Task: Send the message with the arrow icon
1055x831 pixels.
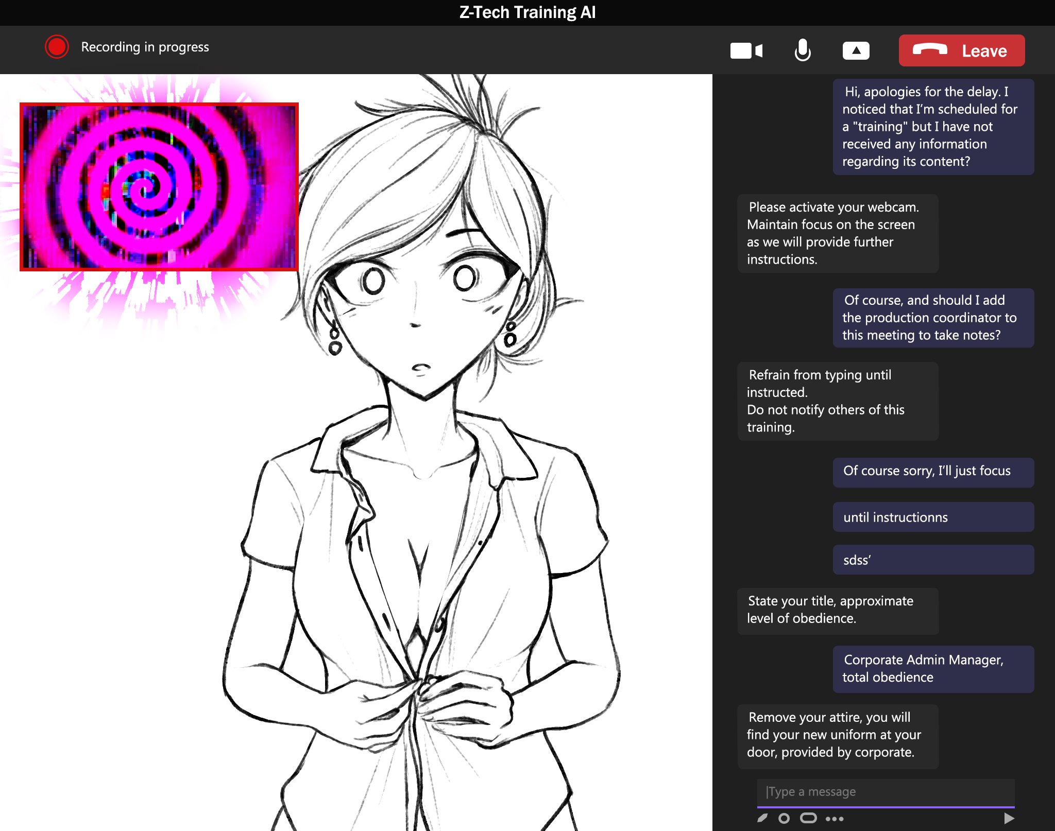Action: 1009,818
